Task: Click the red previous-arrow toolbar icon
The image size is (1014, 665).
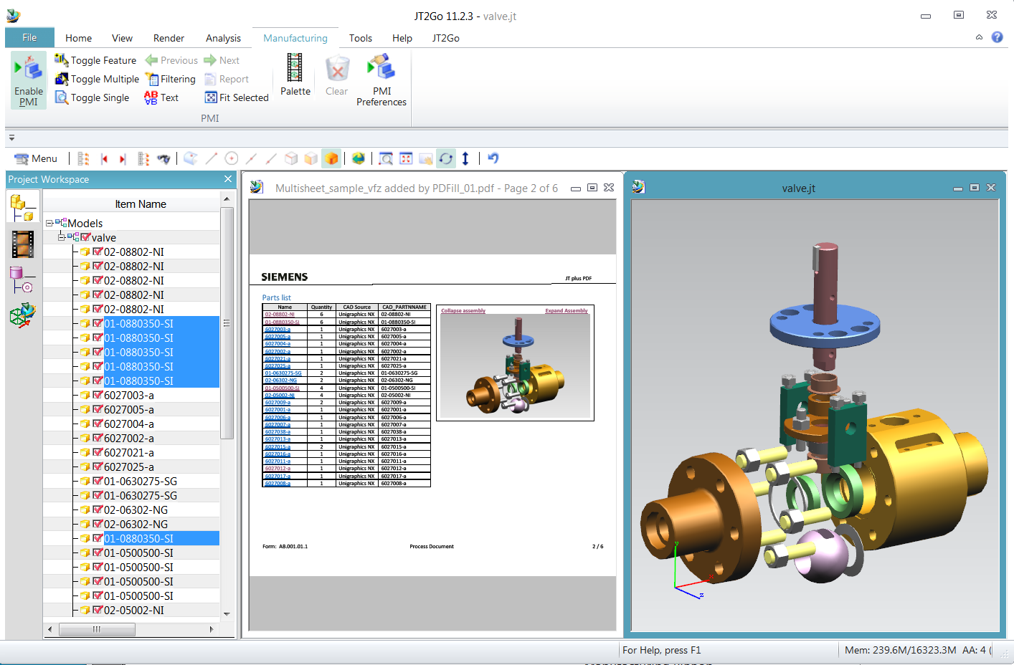Action: (104, 159)
